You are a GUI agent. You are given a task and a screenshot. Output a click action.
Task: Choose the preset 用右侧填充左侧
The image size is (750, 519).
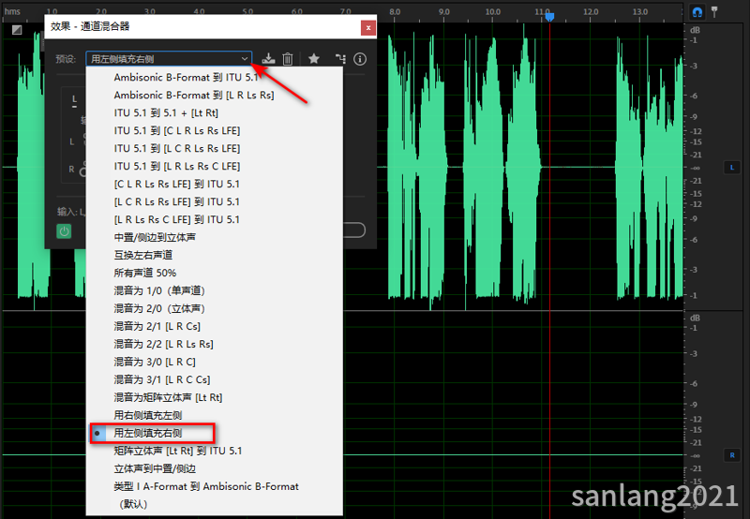point(147,415)
